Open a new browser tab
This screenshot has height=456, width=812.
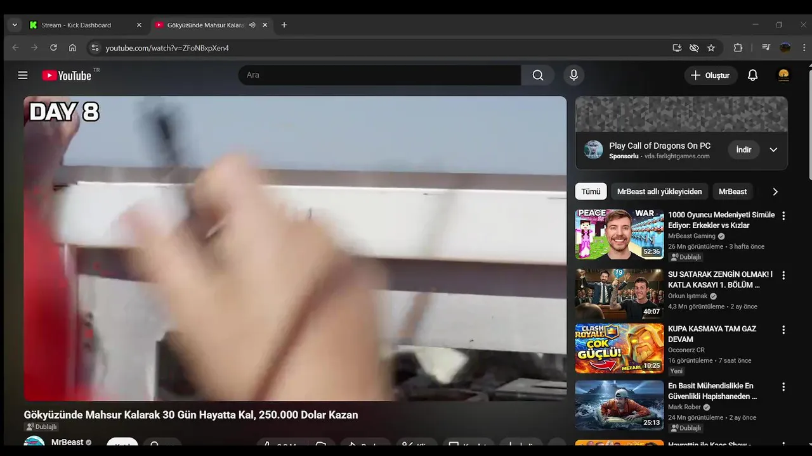(284, 25)
